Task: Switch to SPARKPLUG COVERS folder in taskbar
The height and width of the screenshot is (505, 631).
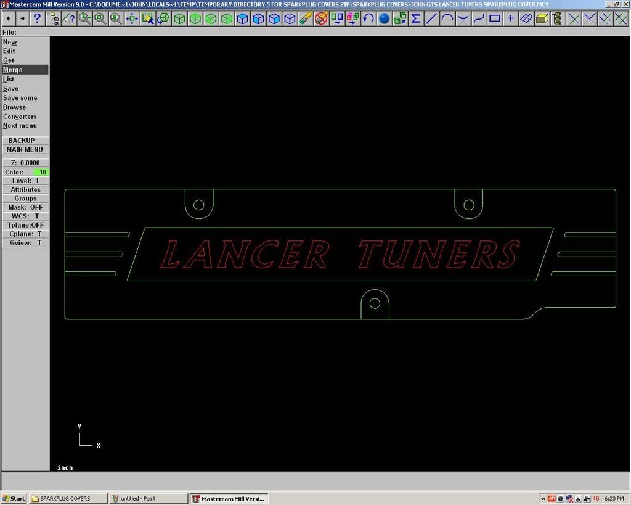Action: coord(68,499)
